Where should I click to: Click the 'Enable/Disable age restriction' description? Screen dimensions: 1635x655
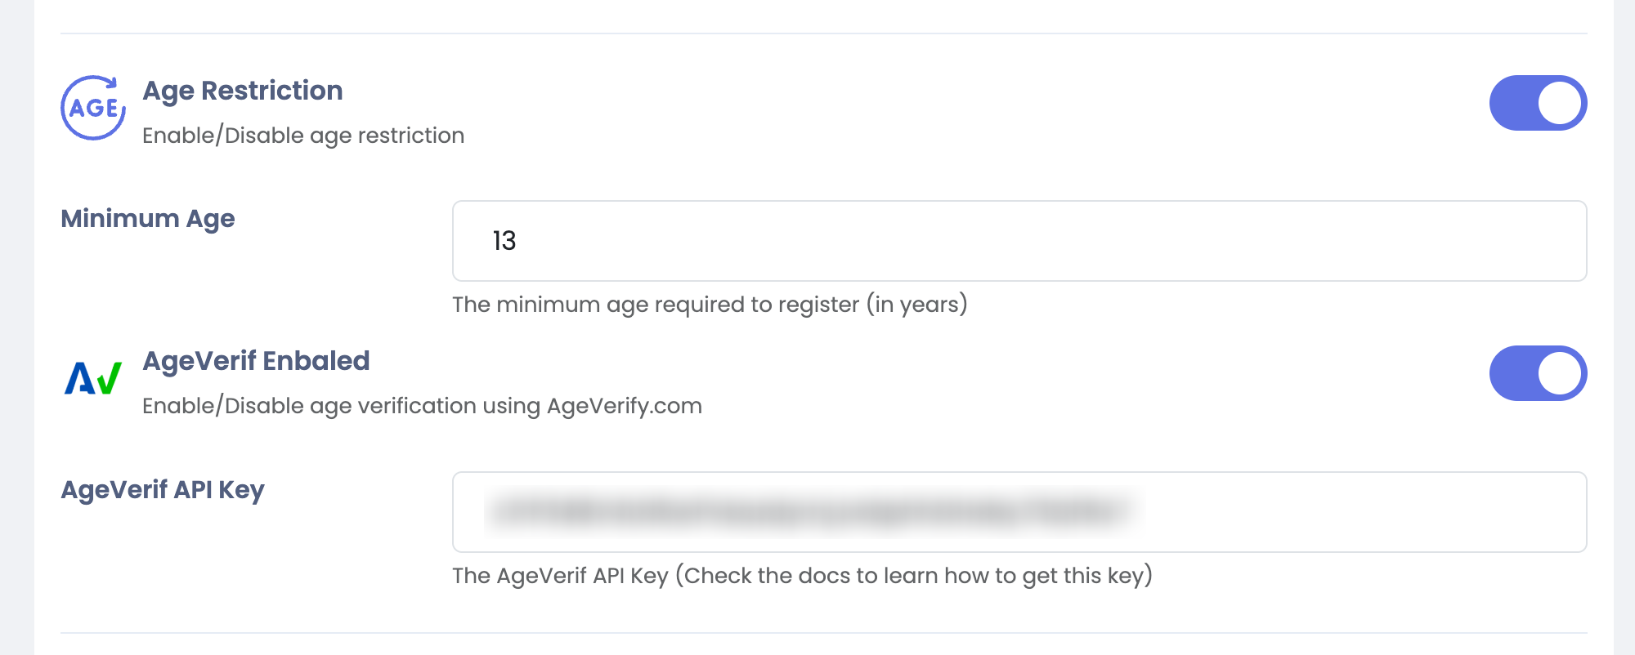pyautogui.click(x=303, y=136)
